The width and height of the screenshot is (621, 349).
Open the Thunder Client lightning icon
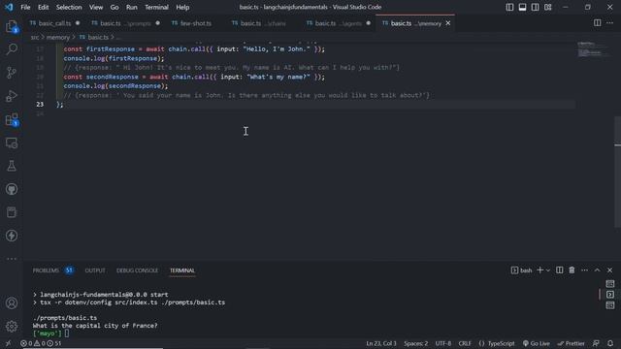coord(12,236)
